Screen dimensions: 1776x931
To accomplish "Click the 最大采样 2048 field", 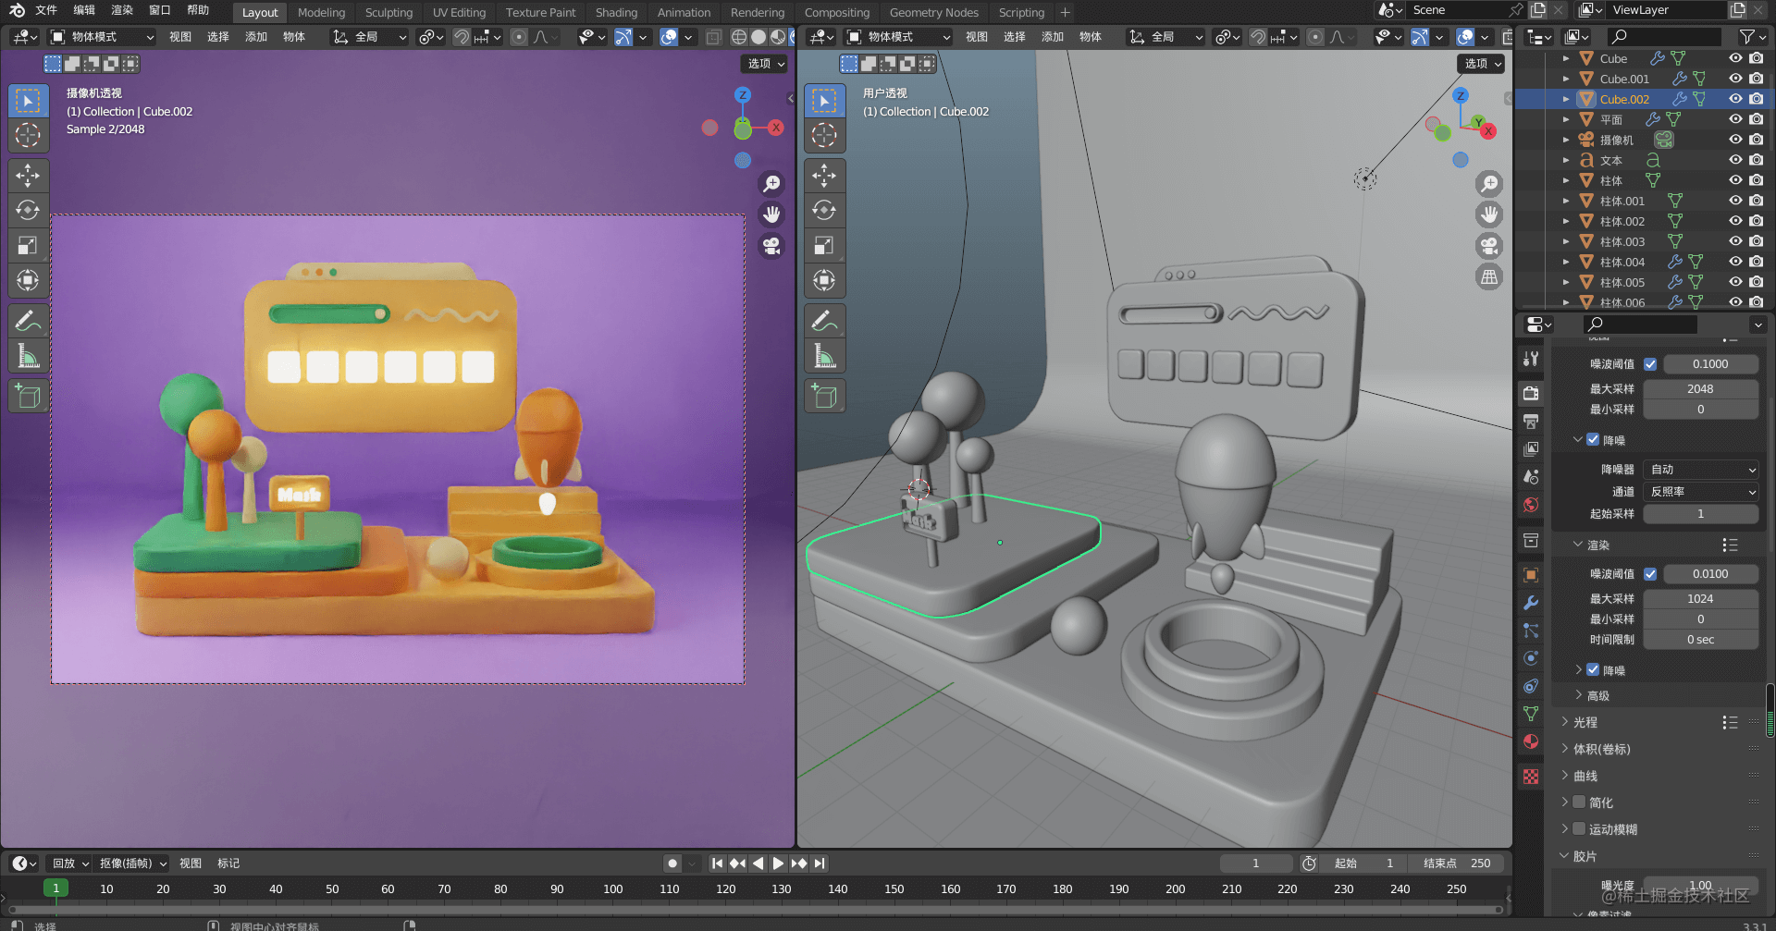I will 1700,389.
